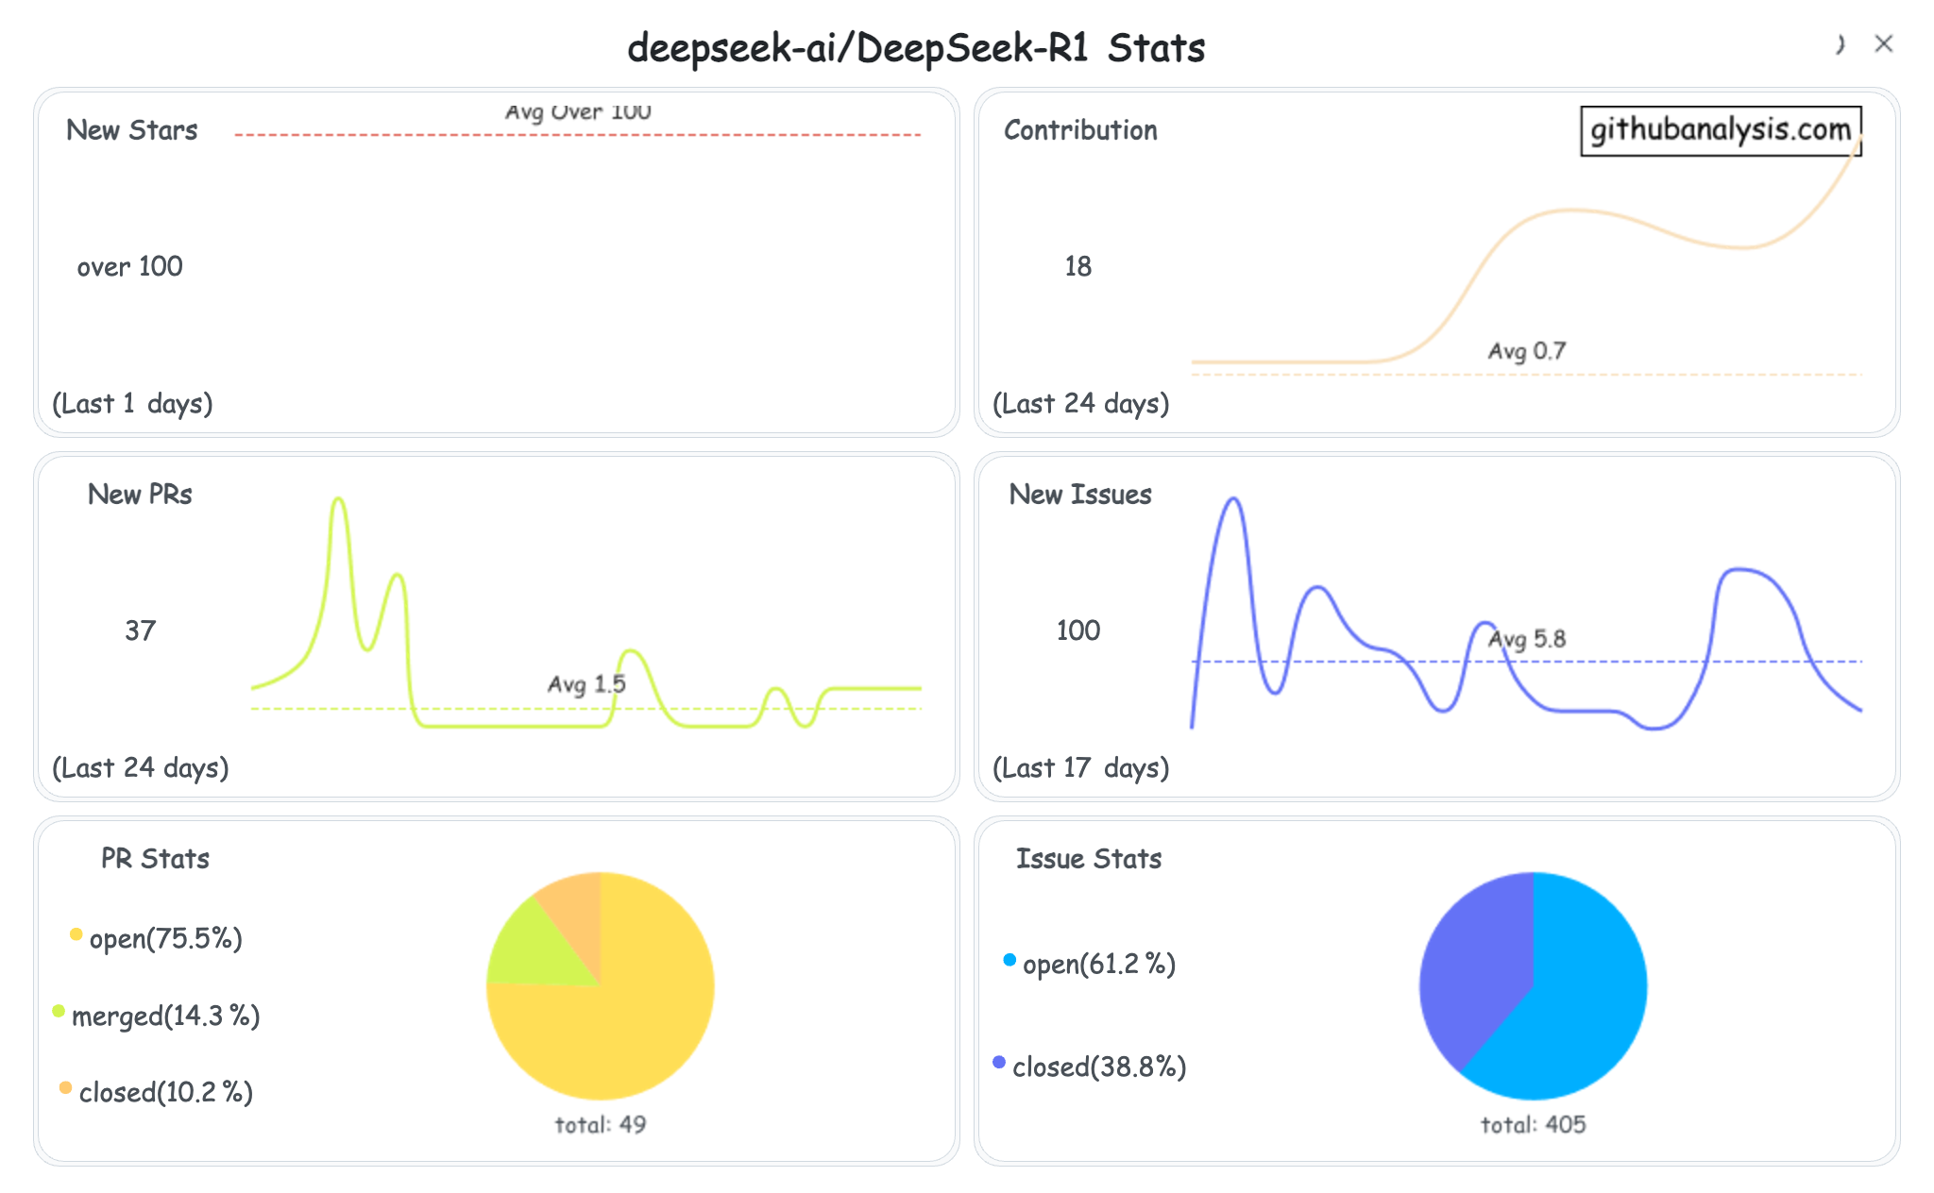The width and height of the screenshot is (1934, 1193).
Task: Click the Issue Stats heading
Action: [1089, 859]
